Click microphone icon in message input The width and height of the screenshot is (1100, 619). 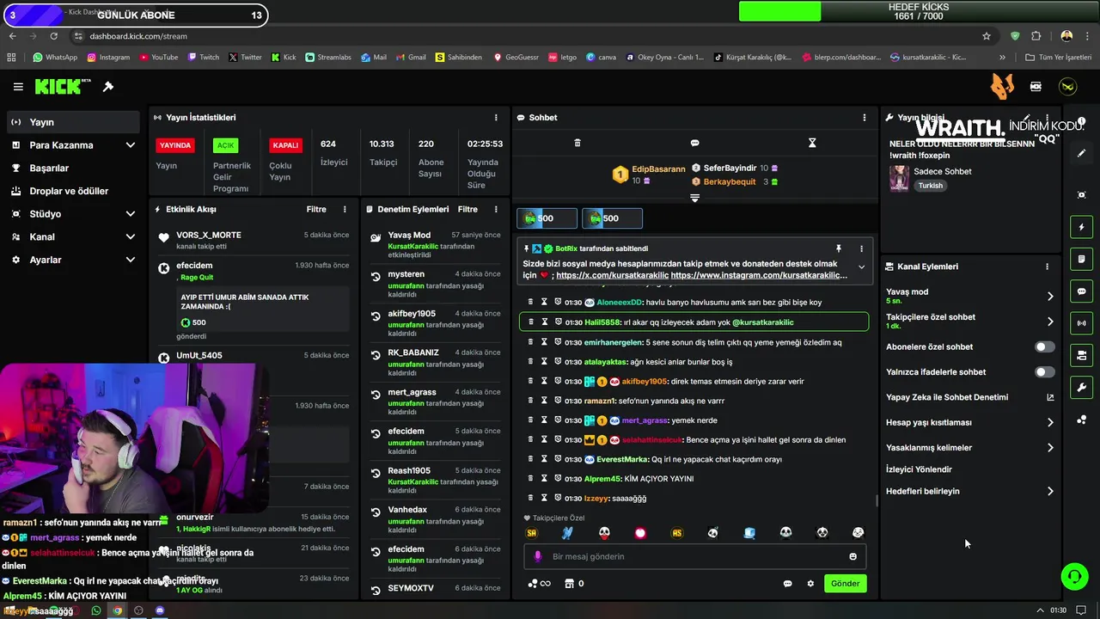coord(538,556)
